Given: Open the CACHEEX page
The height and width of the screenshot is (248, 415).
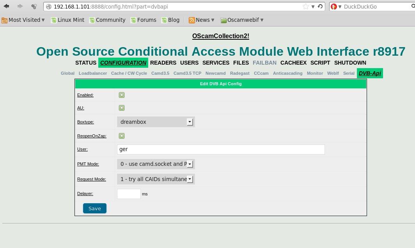Looking at the screenshot, I should click(x=293, y=63).
